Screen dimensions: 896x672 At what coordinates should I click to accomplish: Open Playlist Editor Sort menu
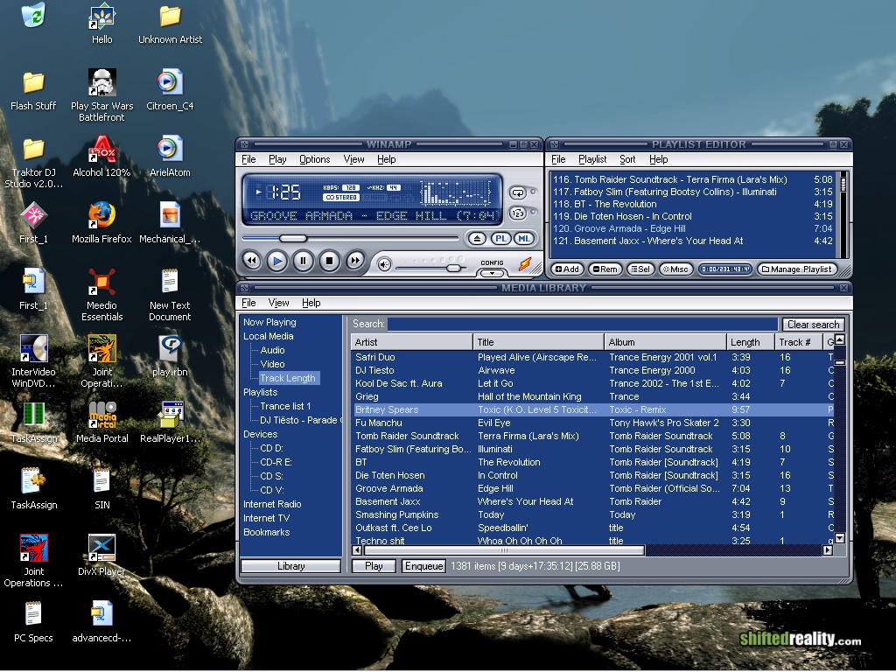click(x=627, y=159)
